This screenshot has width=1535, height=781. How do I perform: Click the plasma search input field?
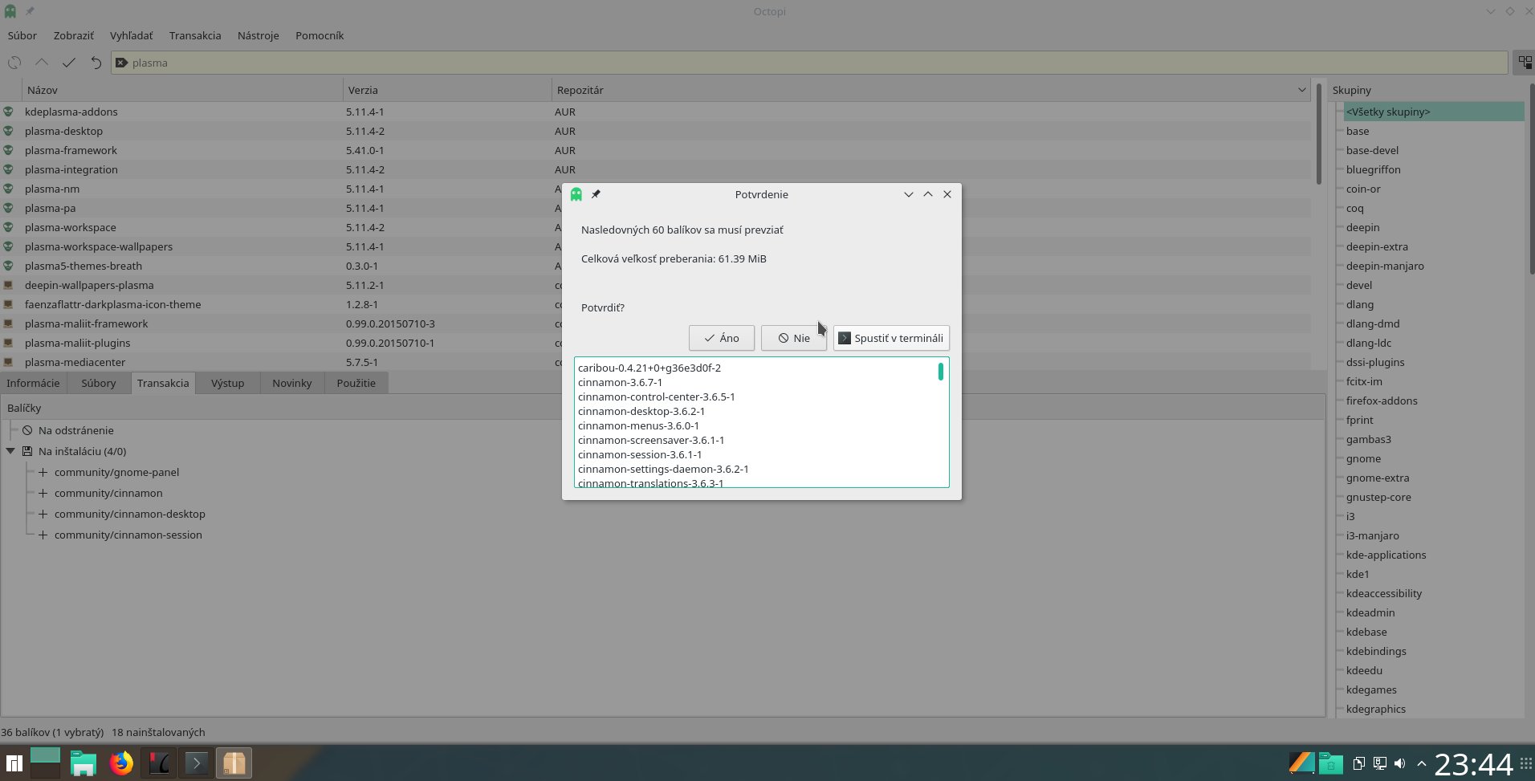click(x=809, y=63)
